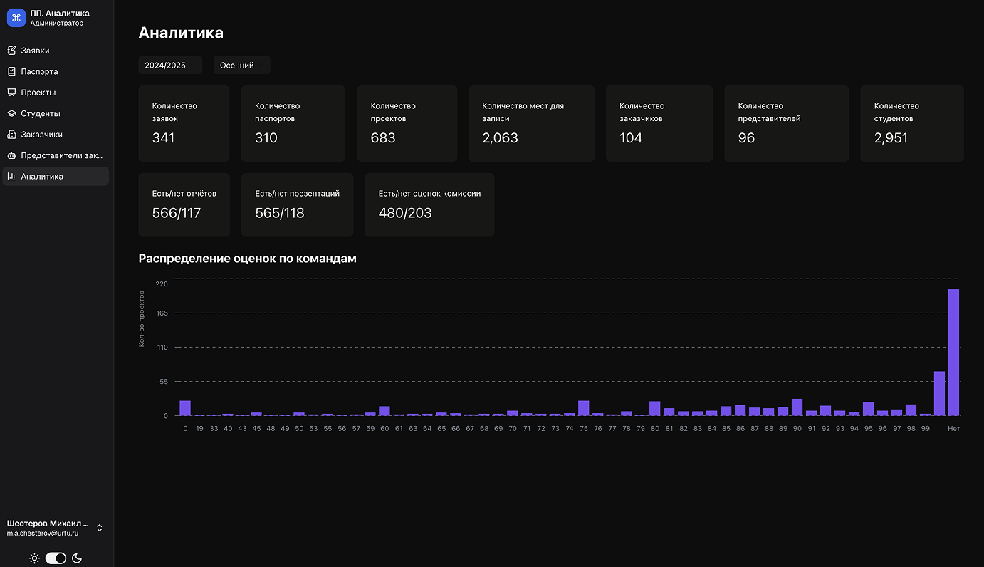This screenshot has height=567, width=984.
Task: Click the Представители briefcase icon
Action: (x=11, y=155)
